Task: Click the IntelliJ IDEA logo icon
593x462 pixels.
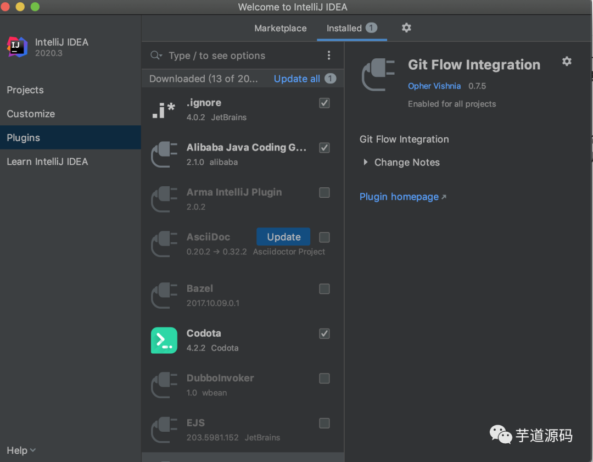Action: point(17,47)
